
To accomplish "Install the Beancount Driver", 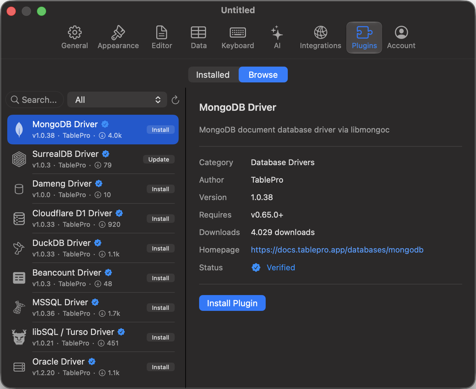I will coord(161,278).
